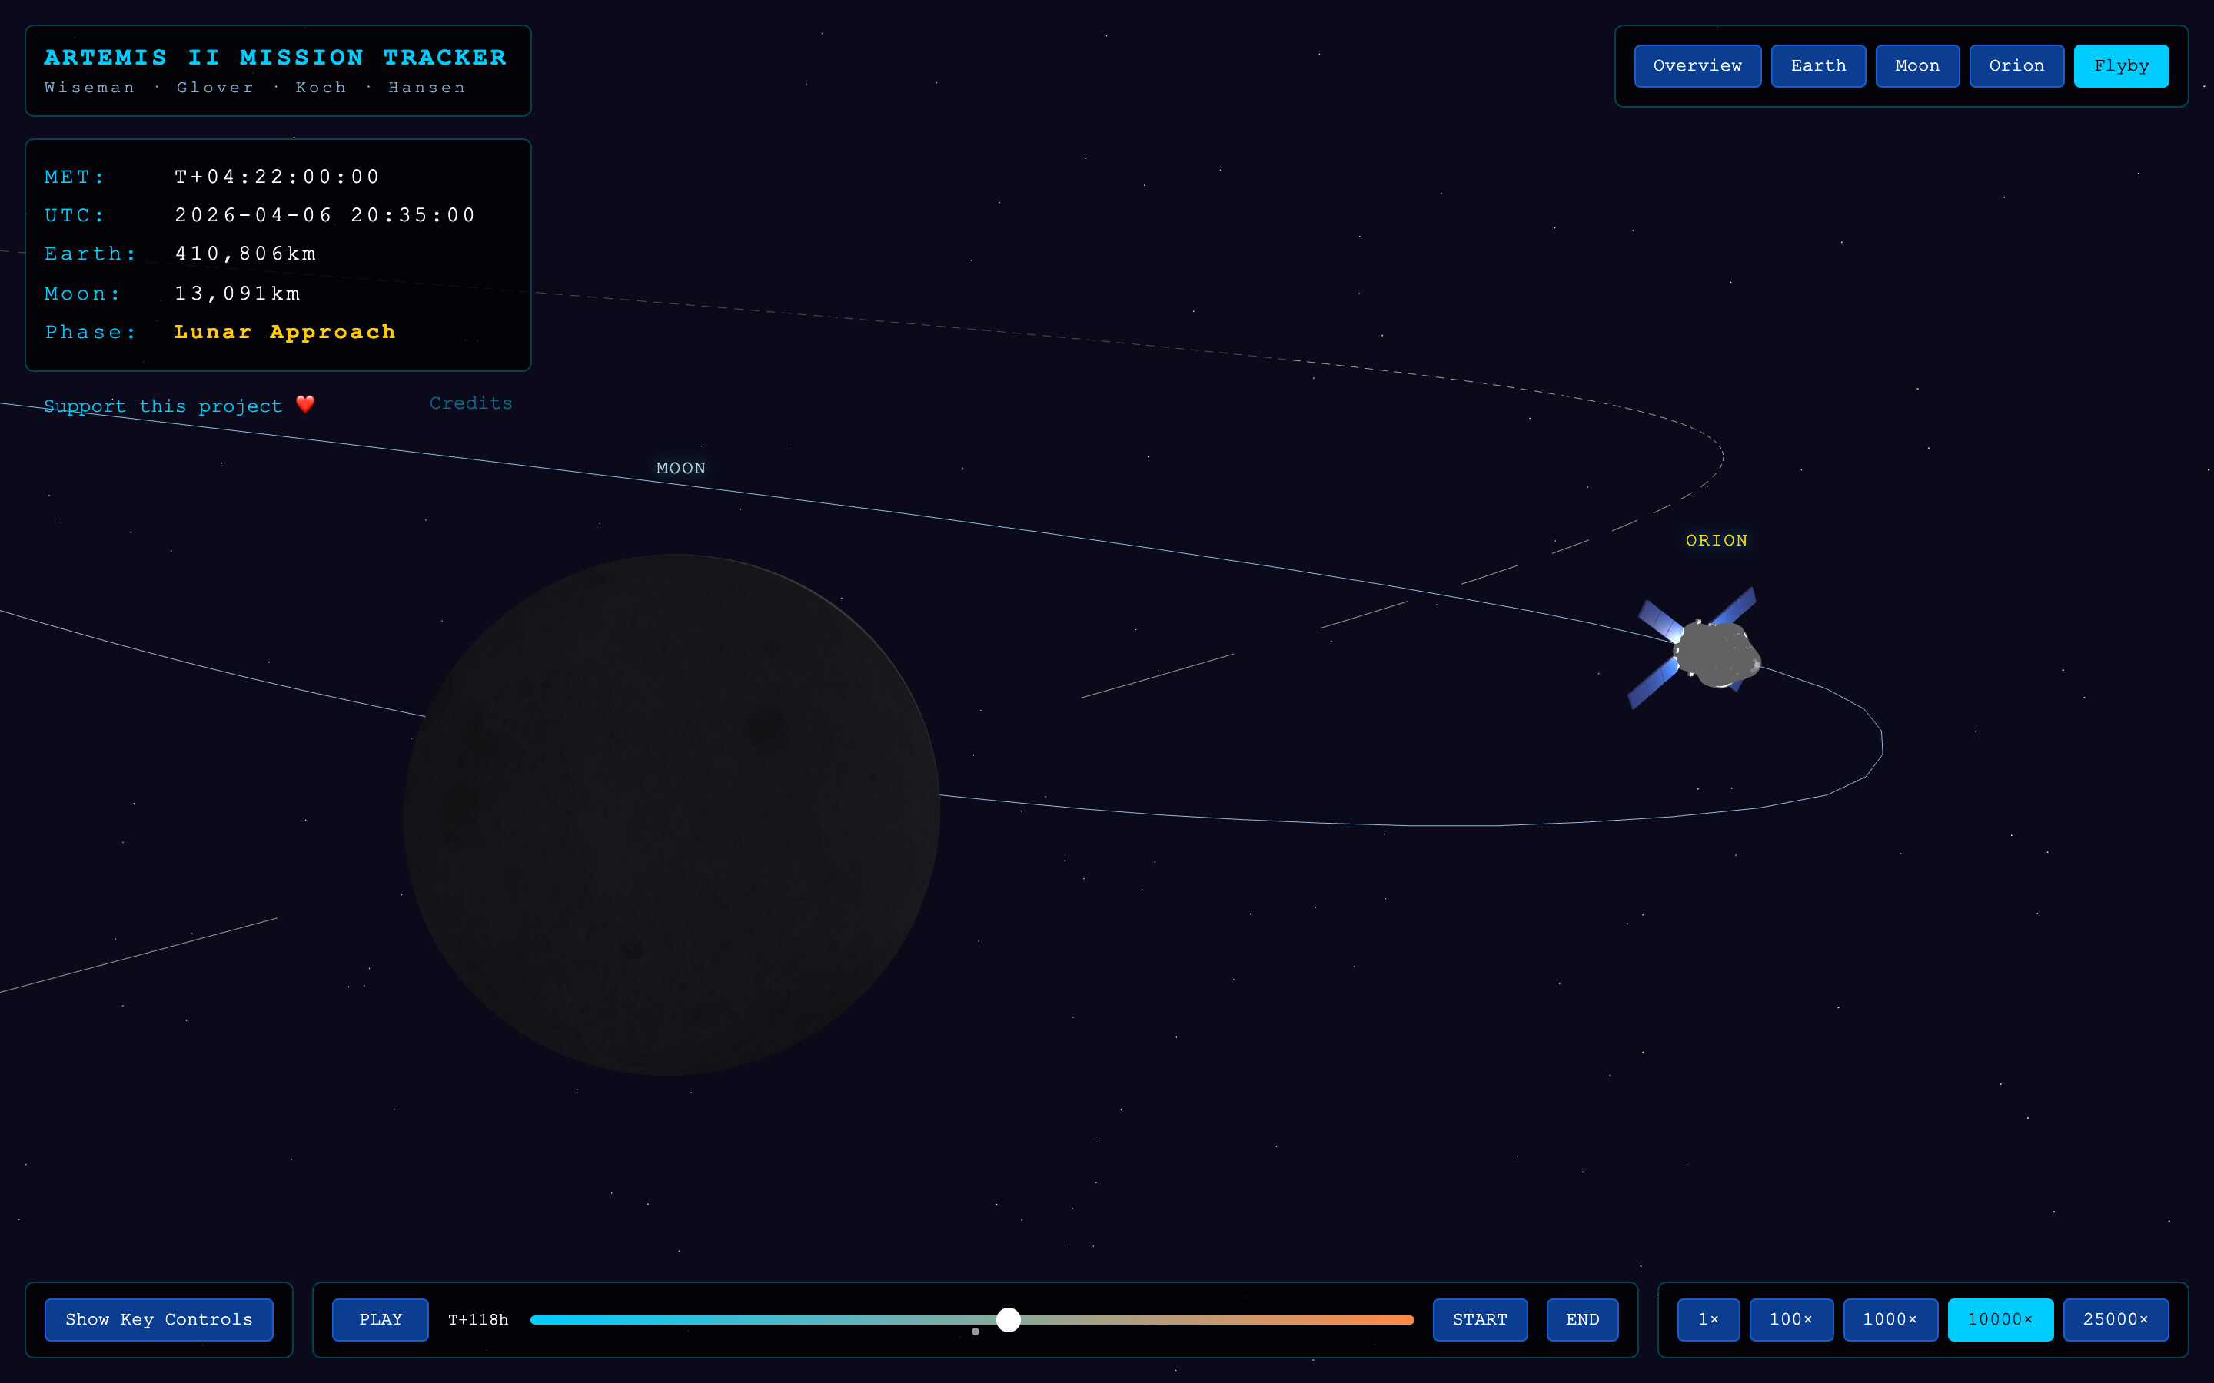
Task: Click the crew names line under the title
Action: click(254, 88)
